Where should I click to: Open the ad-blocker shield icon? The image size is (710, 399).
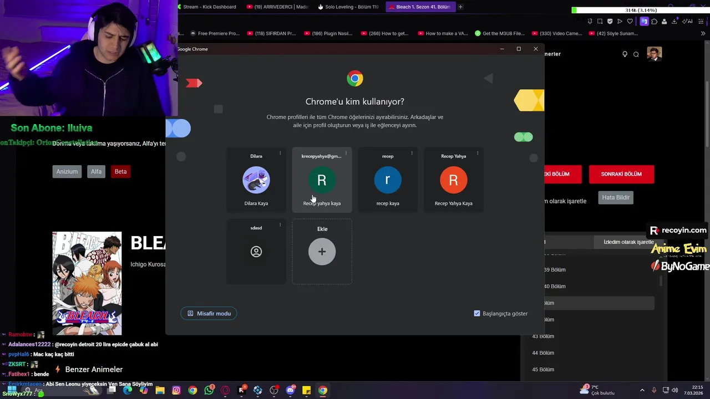click(x=610, y=21)
